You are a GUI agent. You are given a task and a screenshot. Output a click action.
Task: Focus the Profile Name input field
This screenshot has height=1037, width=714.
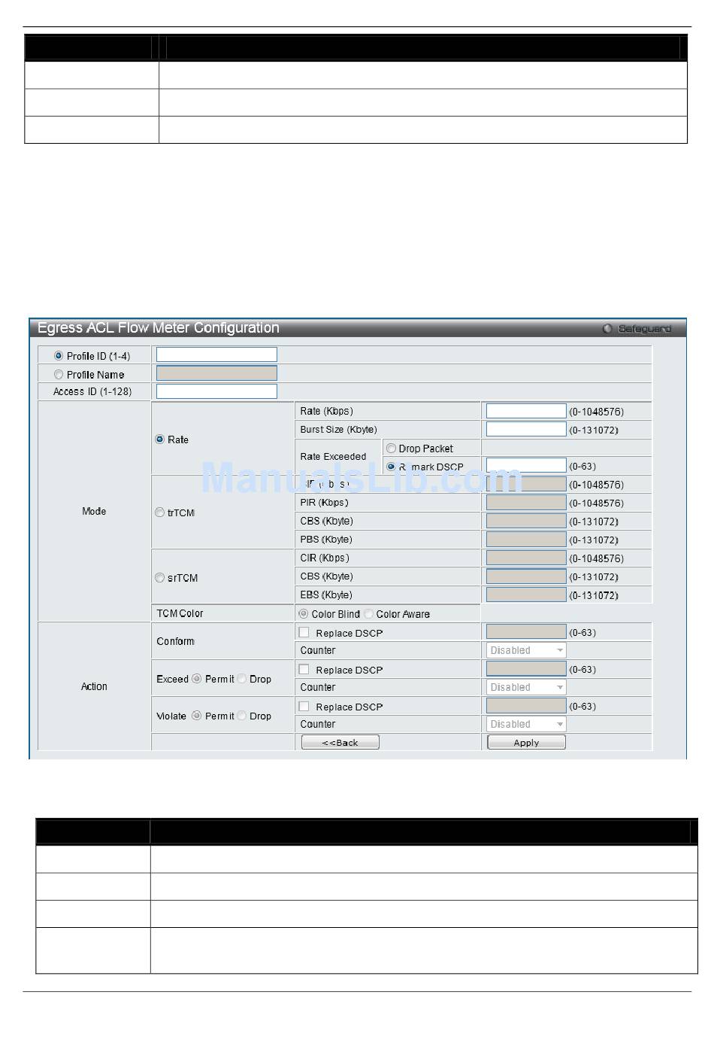(x=216, y=373)
